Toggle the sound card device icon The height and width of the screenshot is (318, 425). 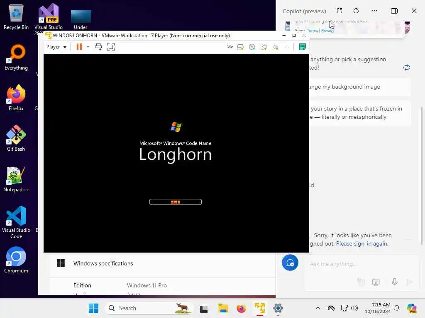275,47
